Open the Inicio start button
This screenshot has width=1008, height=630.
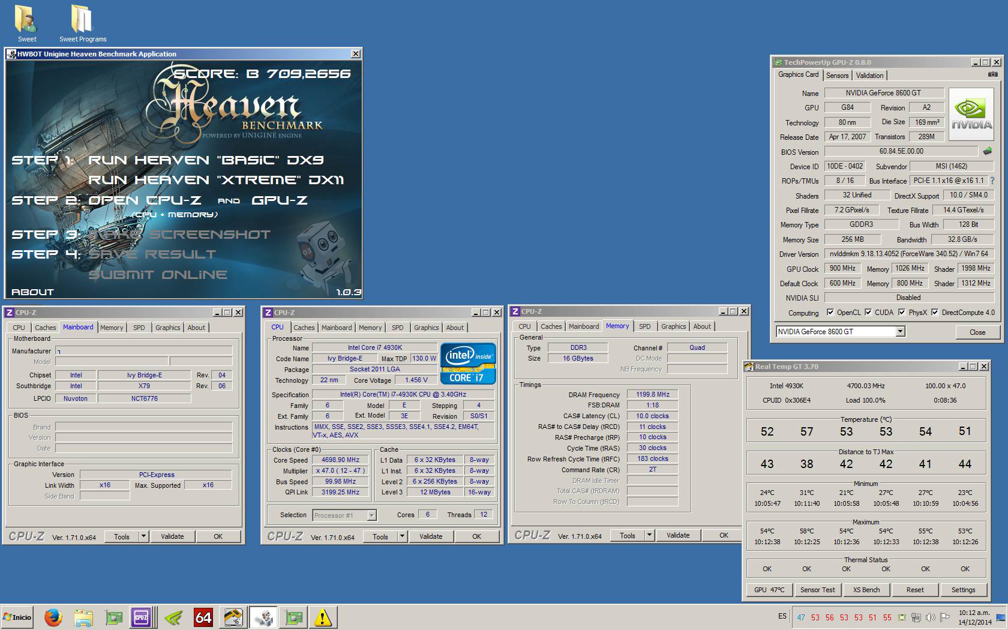coord(17,617)
